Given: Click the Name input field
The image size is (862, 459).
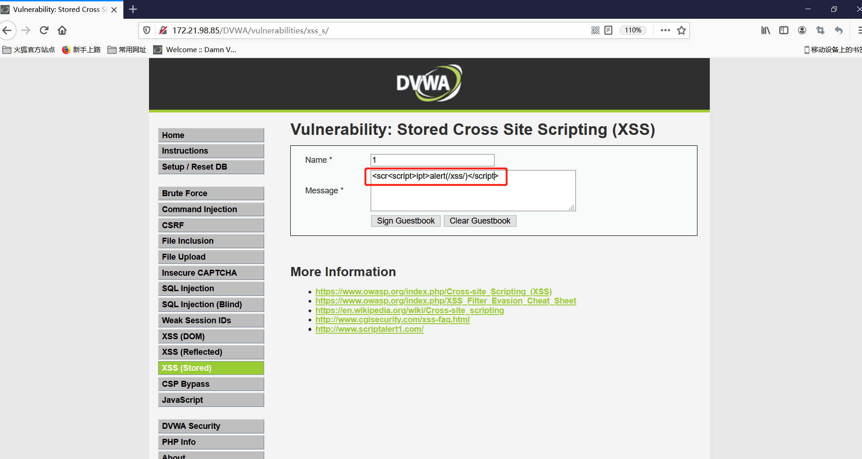Looking at the screenshot, I should pyautogui.click(x=432, y=160).
